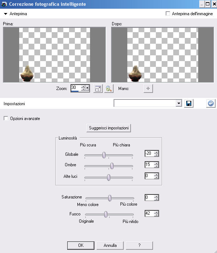
Task: Click the Meno colore label
Action: pos(88,205)
